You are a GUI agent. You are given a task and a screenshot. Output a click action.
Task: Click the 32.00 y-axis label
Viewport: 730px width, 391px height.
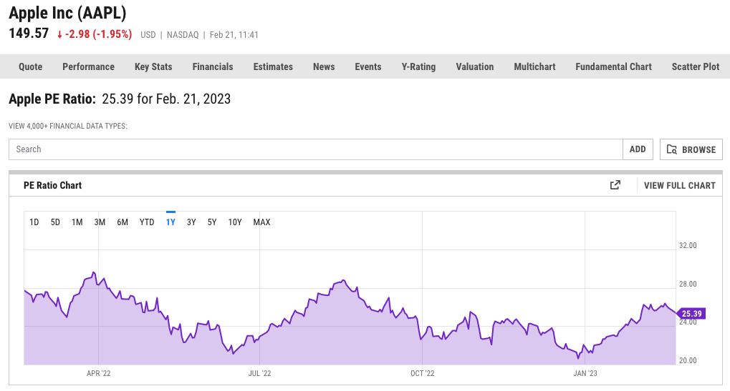coord(688,245)
